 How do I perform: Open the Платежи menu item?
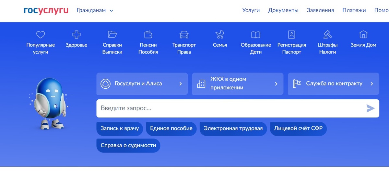[x=354, y=10]
